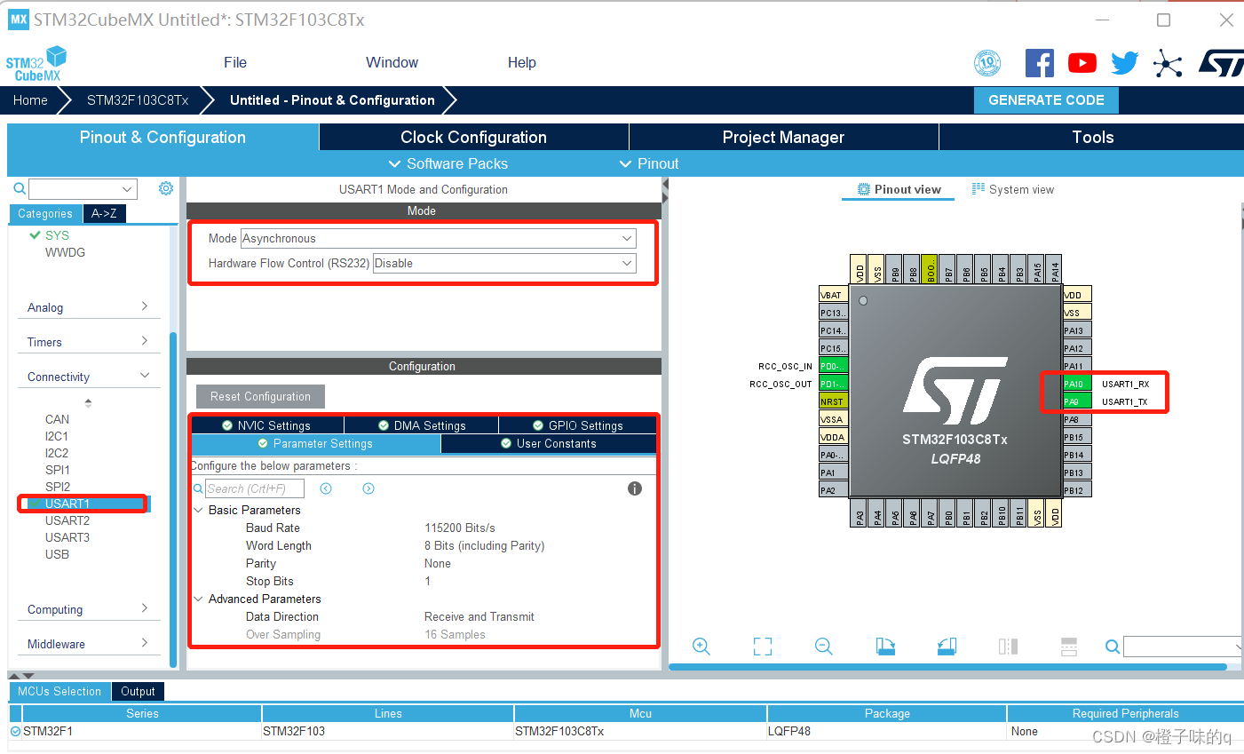
Task: Open the ST YouTube channel icon
Action: (x=1082, y=63)
